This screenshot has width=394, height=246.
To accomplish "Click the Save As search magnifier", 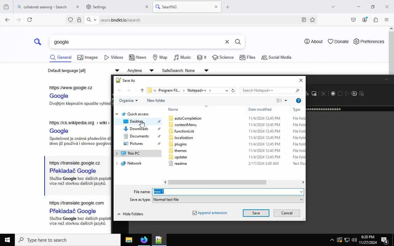I will point(297,90).
